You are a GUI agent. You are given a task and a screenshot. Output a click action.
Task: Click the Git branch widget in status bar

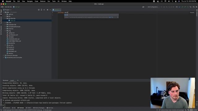point(172,110)
